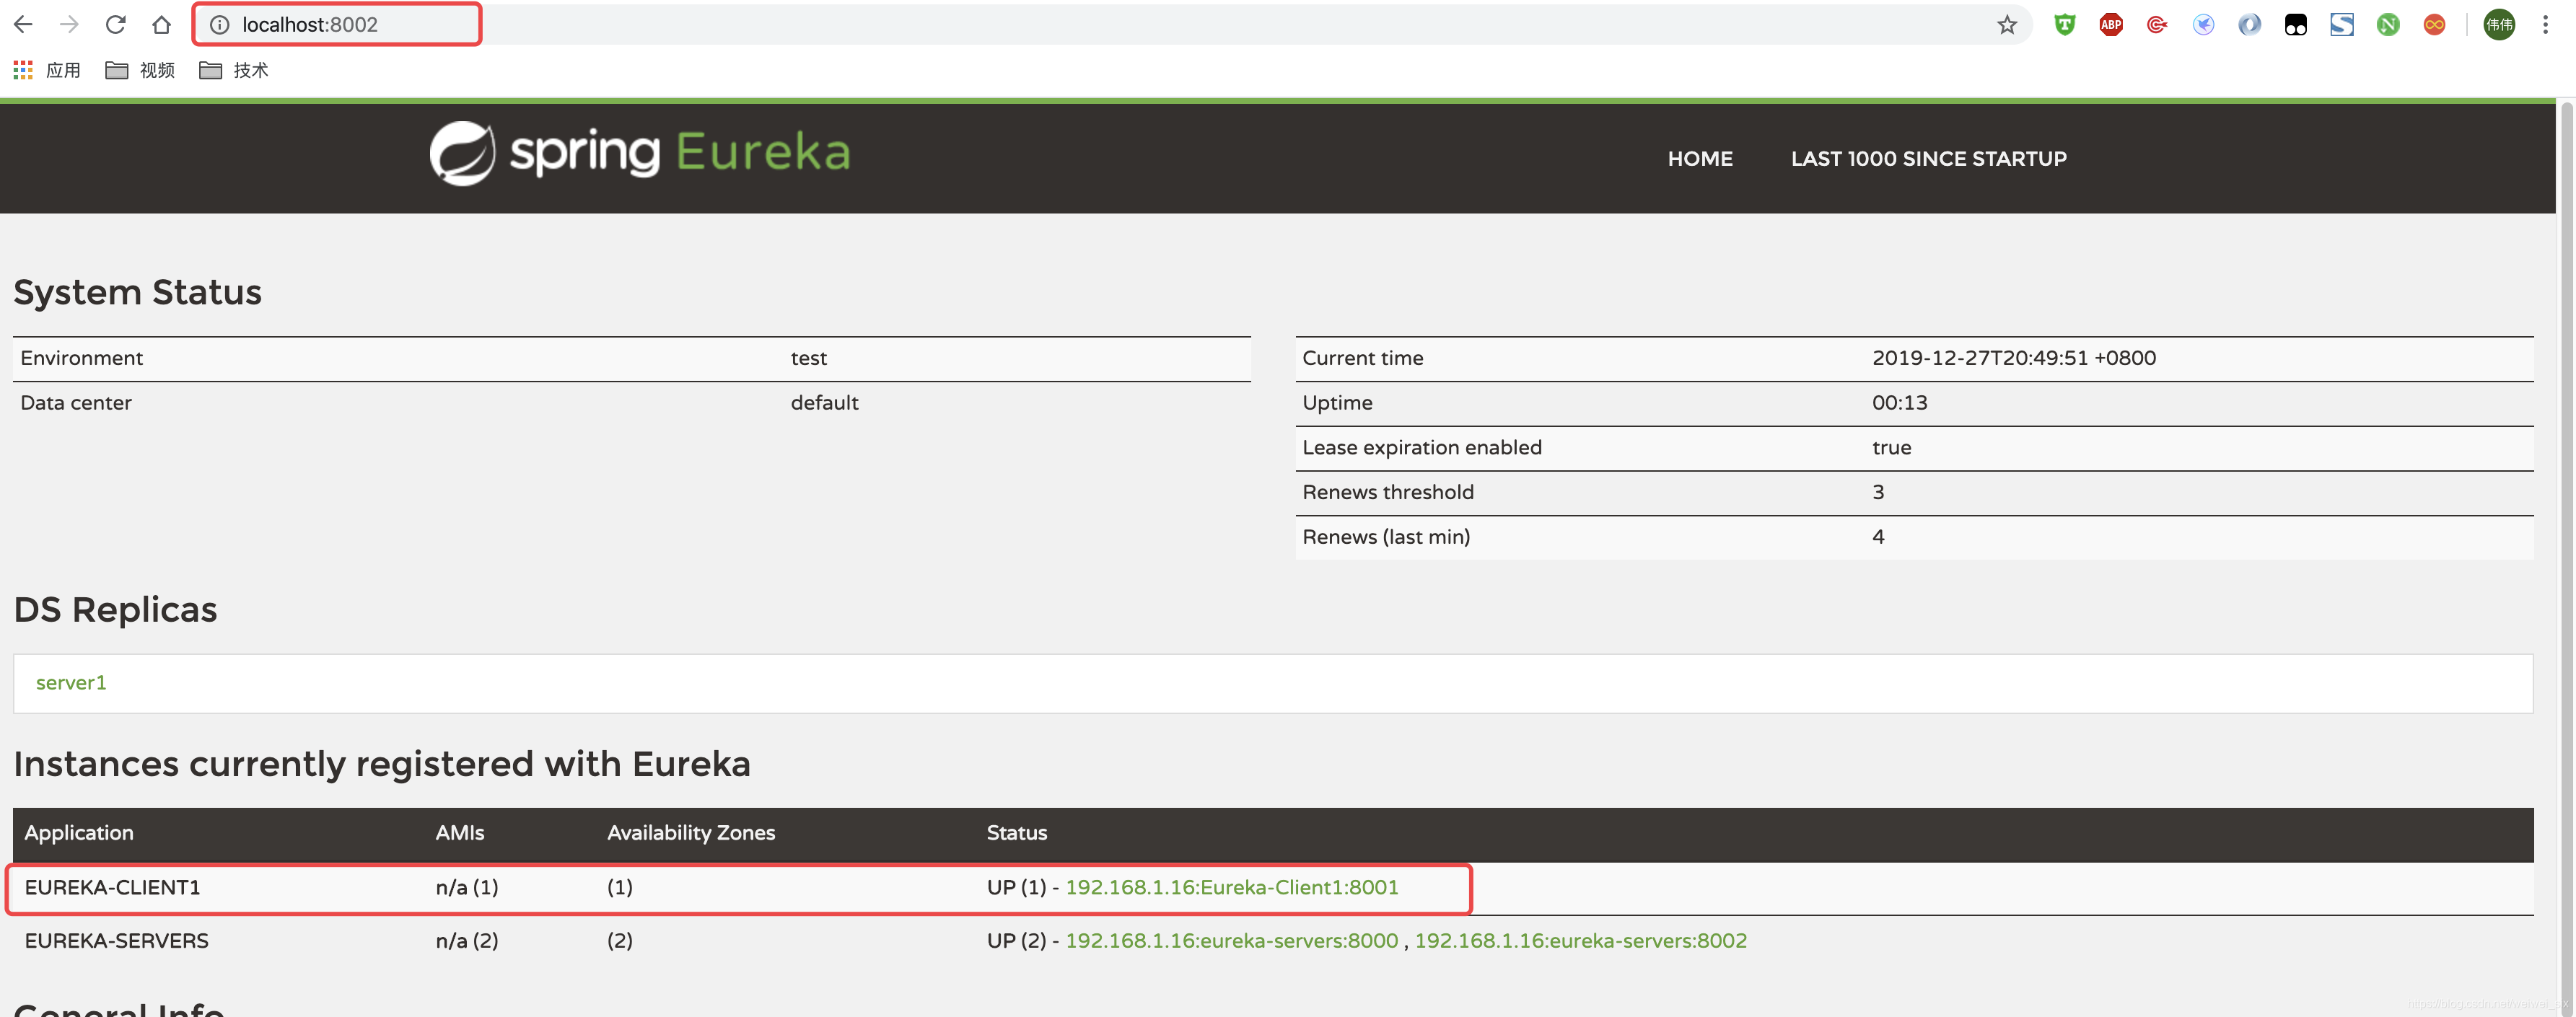2576x1017 pixels.
Task: Open the server1 replica link
Action: 71,682
